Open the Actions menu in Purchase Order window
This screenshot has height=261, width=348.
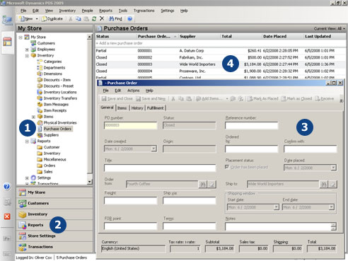point(134,91)
